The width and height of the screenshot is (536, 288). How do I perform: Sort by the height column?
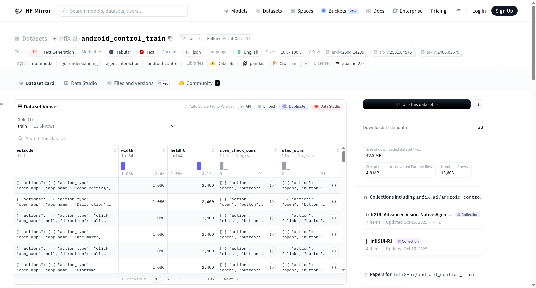[213, 151]
